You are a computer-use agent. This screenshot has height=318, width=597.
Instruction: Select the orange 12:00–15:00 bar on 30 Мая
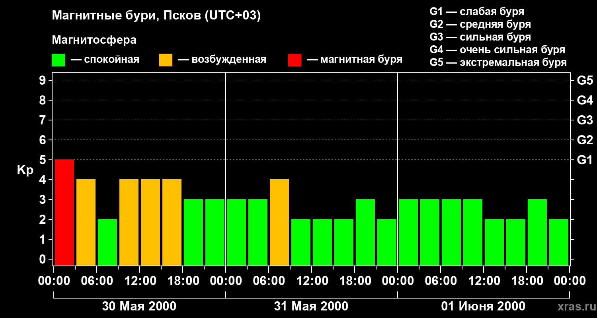coord(150,222)
